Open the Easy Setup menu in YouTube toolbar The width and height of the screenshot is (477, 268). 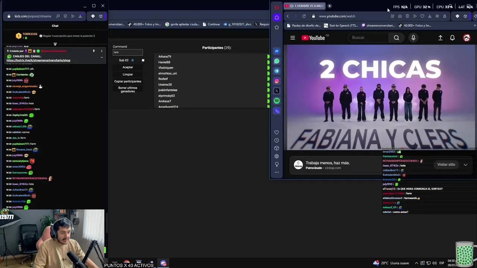click(437, 16)
